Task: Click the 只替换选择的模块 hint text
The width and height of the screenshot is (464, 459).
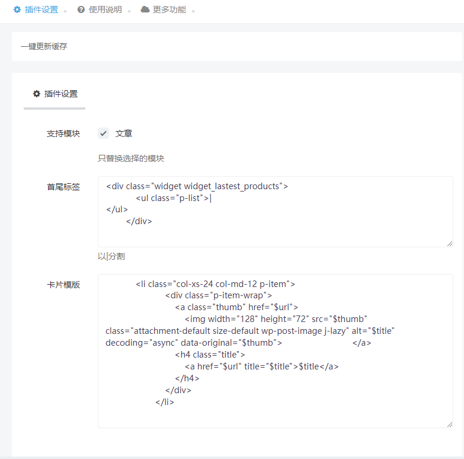Action: point(131,158)
